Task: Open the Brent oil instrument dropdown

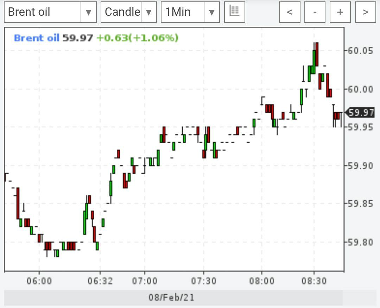Action: (50, 12)
